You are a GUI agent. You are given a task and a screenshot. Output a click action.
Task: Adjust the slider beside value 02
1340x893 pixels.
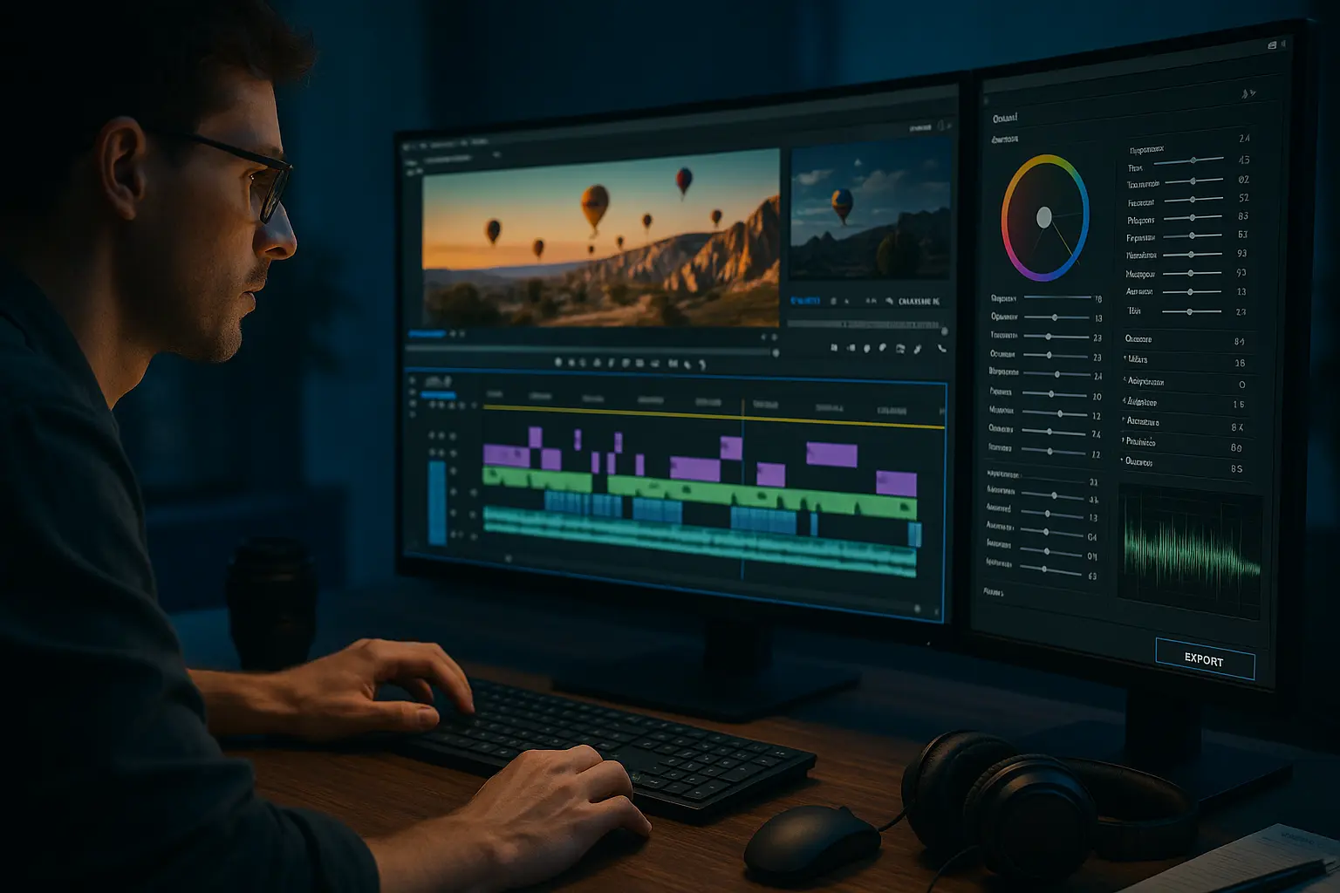[x=1193, y=181]
